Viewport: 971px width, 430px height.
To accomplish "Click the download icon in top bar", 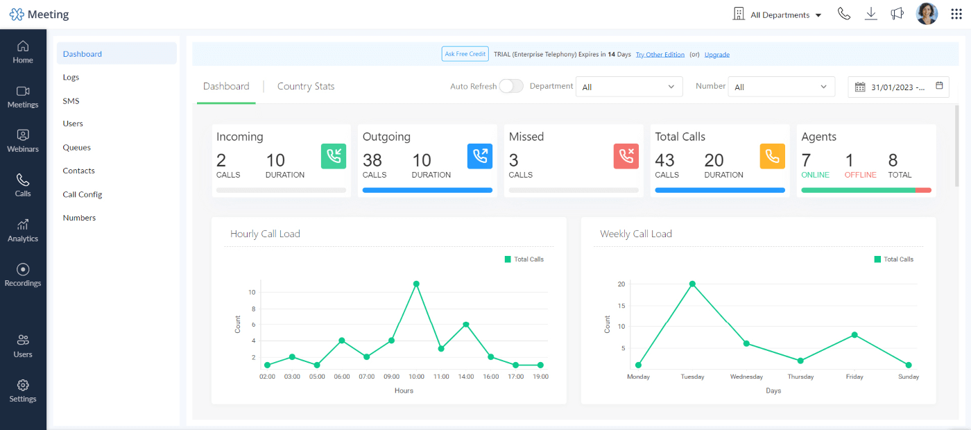I will (x=870, y=13).
